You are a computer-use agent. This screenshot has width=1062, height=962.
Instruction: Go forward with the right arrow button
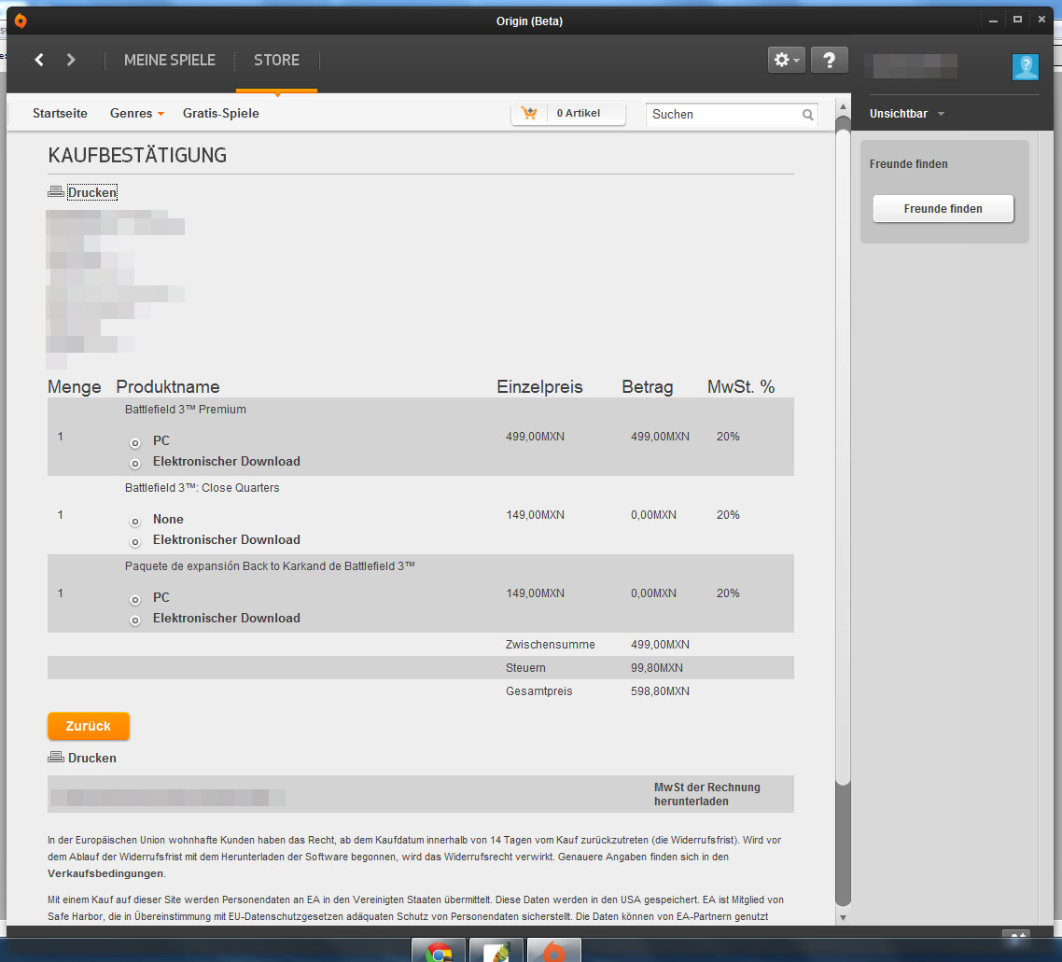tap(71, 60)
